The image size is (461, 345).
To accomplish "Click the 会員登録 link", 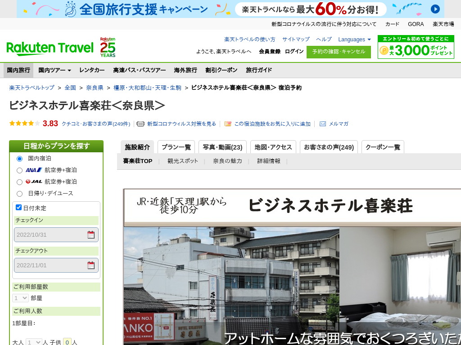I will (x=270, y=51).
